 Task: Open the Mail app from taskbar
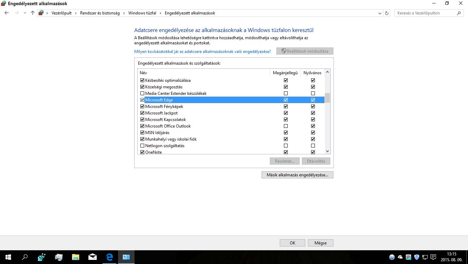(92, 257)
